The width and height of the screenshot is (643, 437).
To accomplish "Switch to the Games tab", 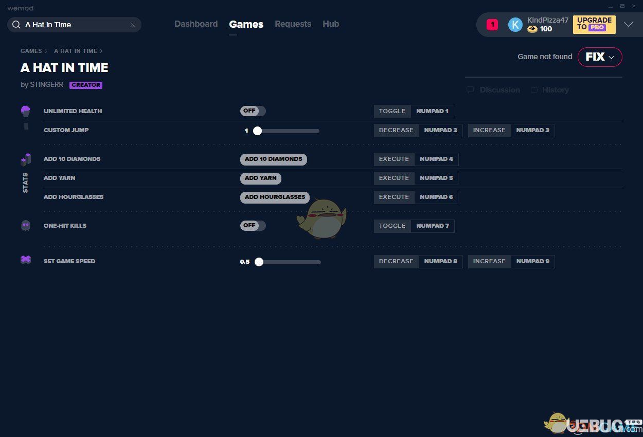I will [x=246, y=24].
